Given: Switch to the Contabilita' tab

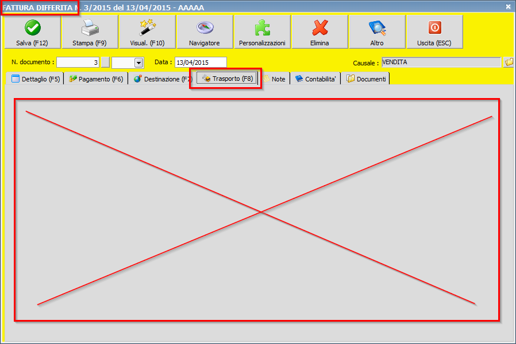Looking at the screenshot, I should [x=315, y=79].
